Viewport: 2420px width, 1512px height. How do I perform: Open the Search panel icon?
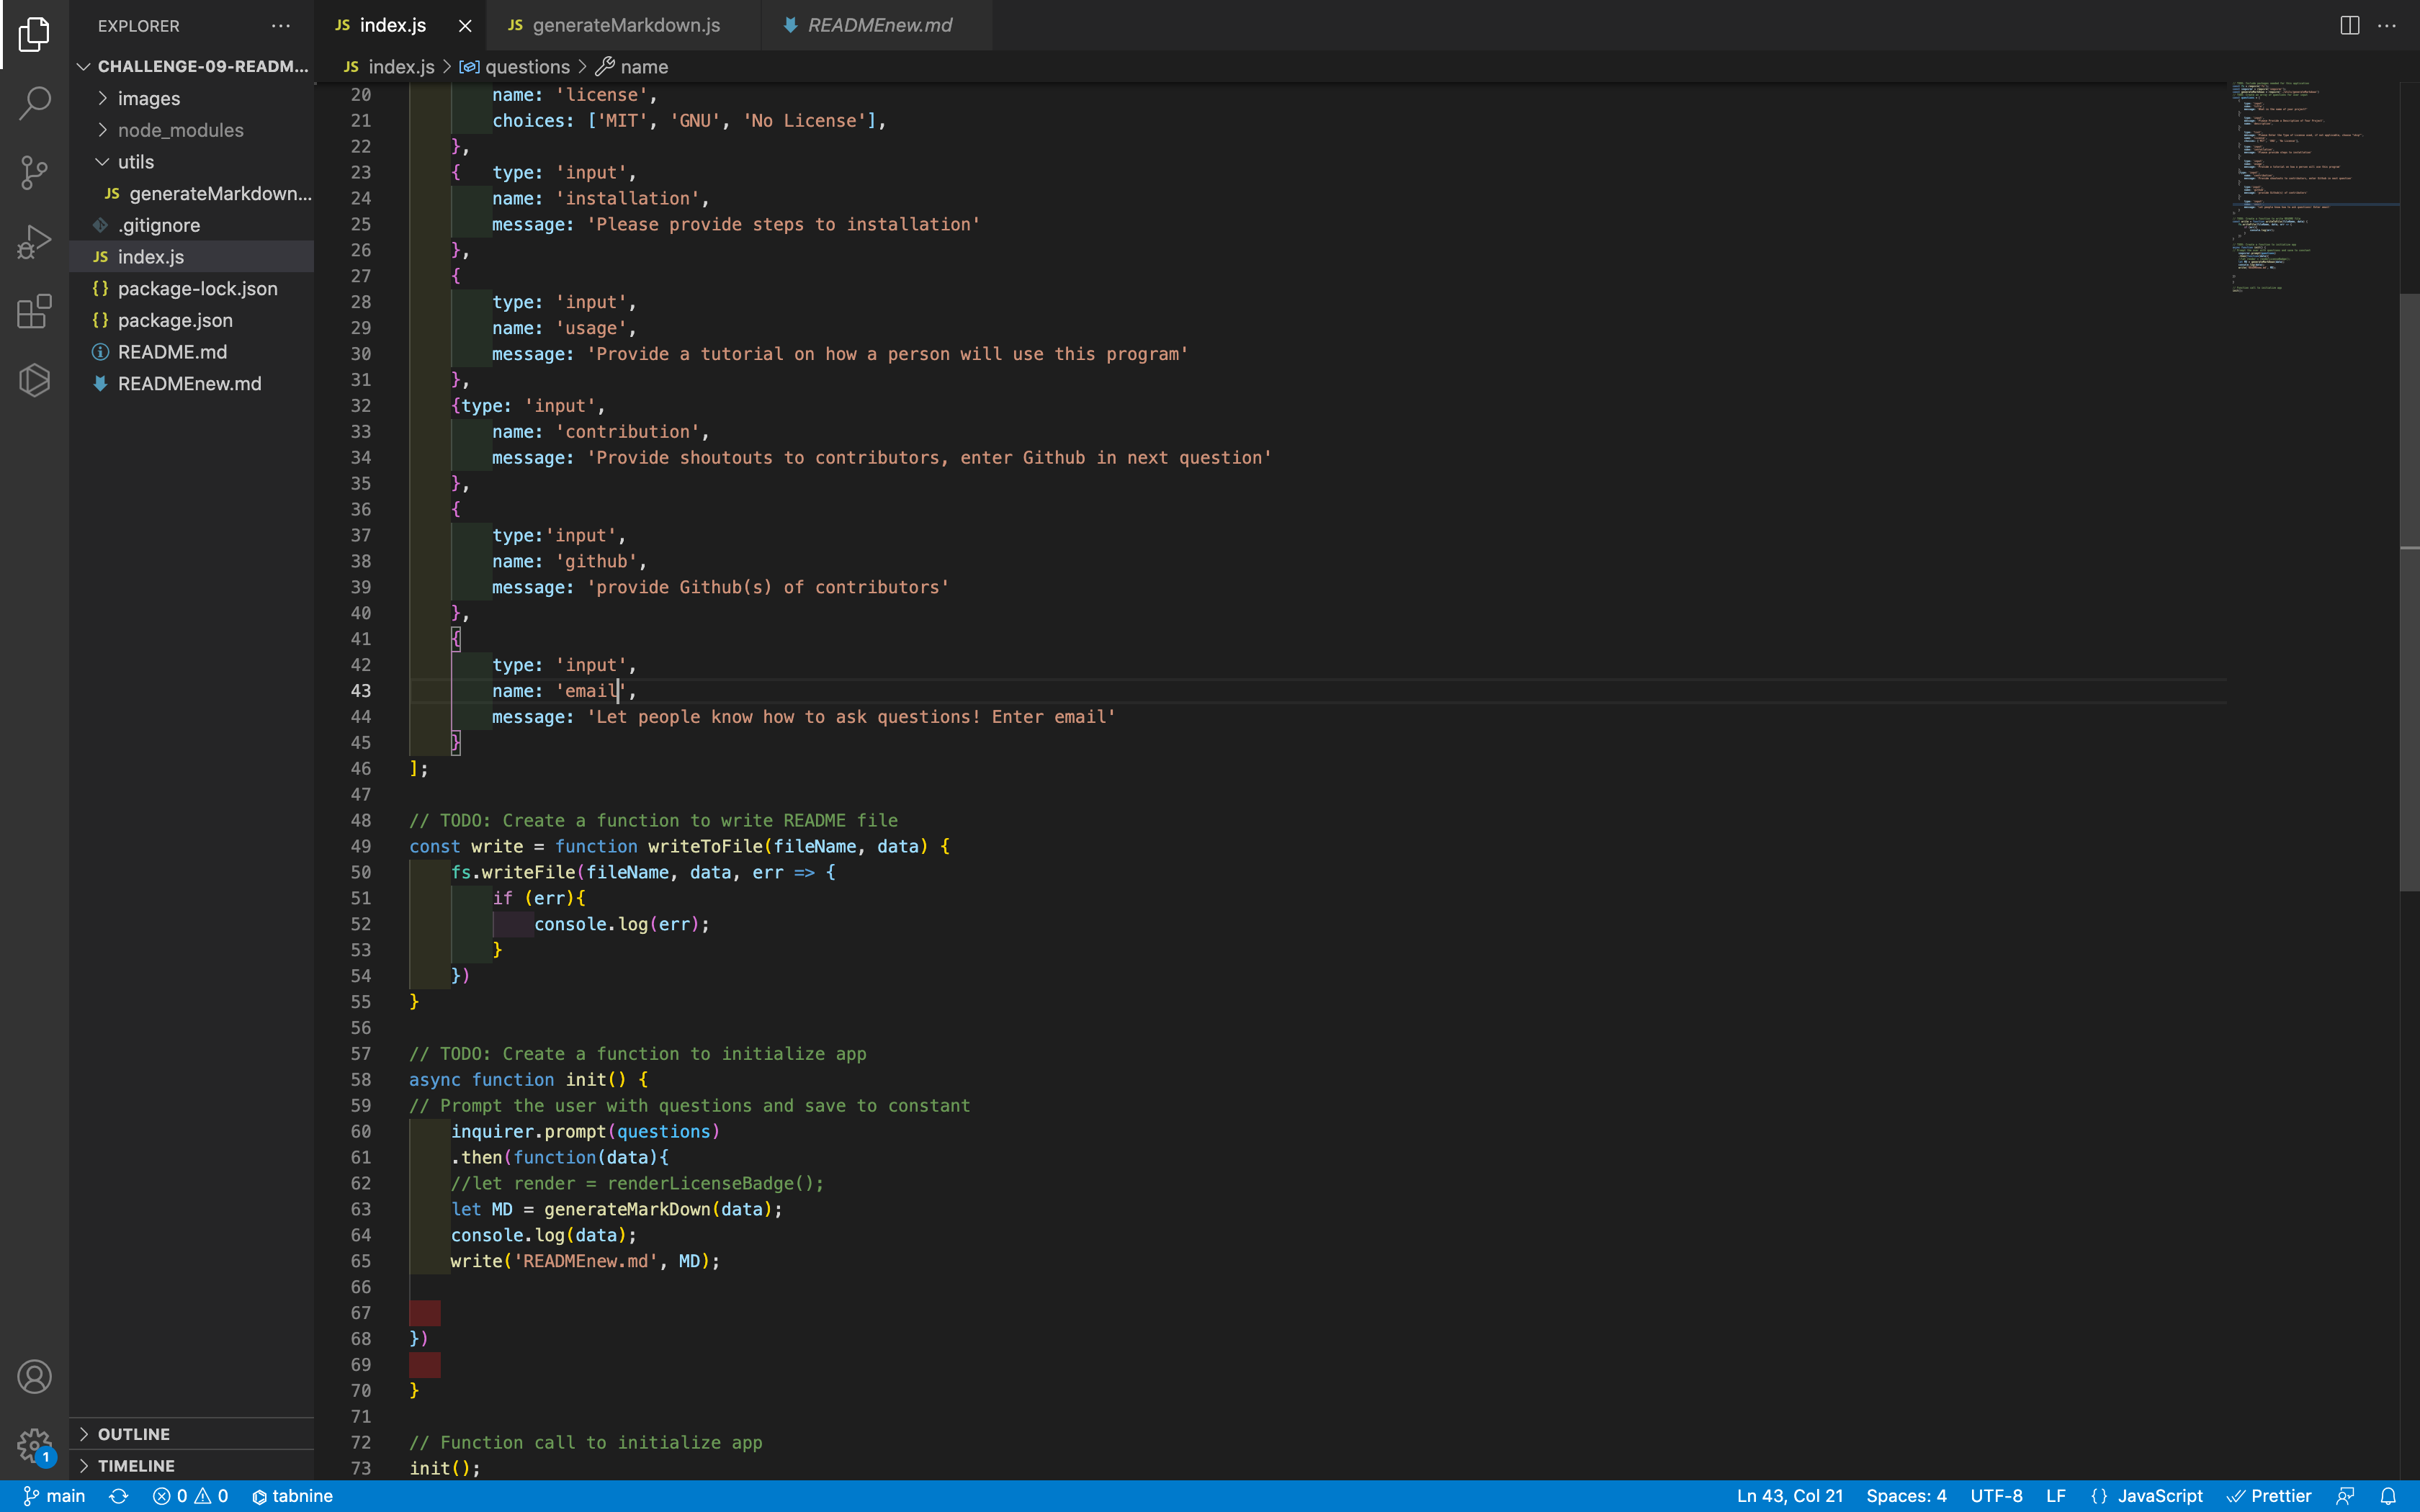(35, 102)
